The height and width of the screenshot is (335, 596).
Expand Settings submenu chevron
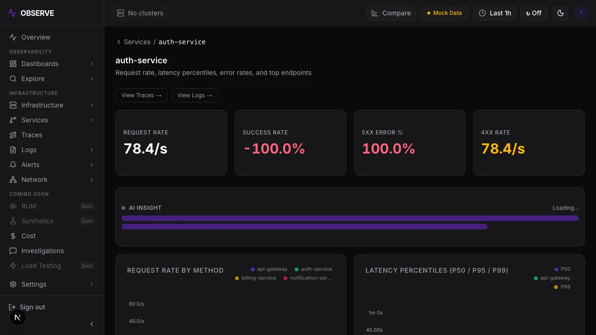(92, 284)
